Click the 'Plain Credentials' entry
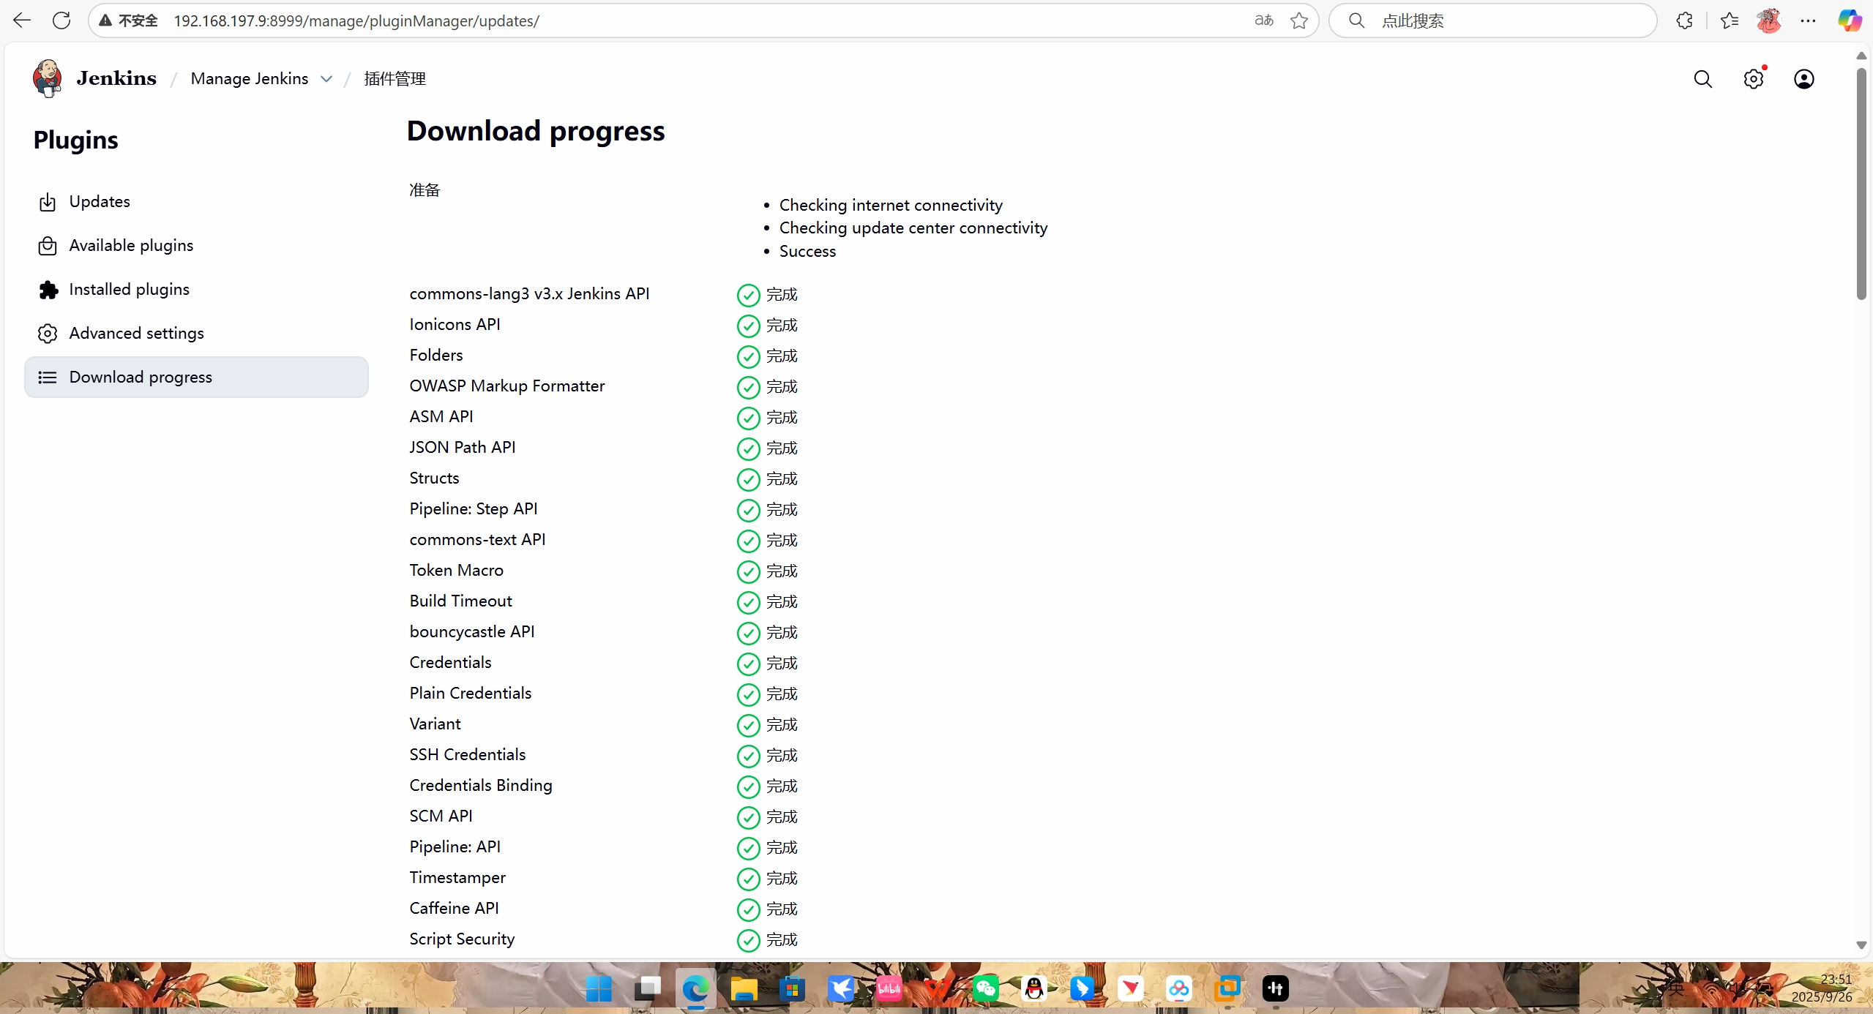This screenshot has height=1014, width=1873. [x=471, y=693]
